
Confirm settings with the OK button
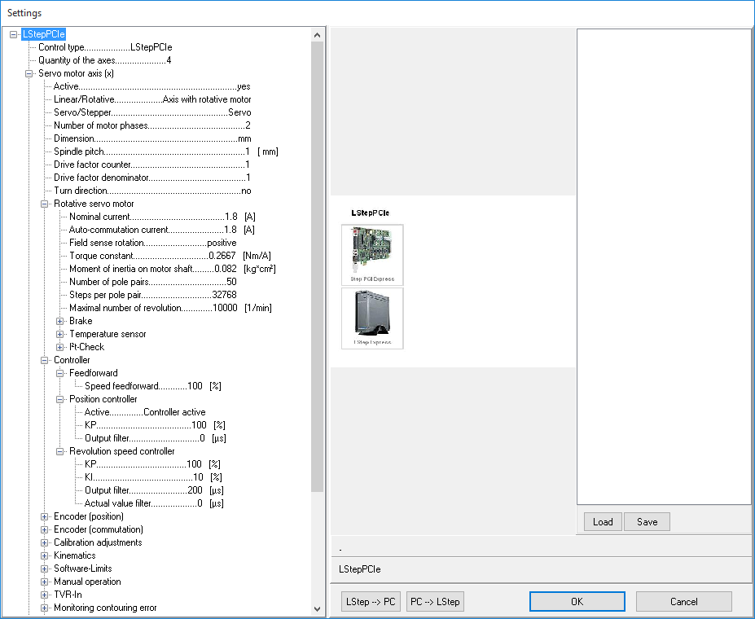(577, 602)
